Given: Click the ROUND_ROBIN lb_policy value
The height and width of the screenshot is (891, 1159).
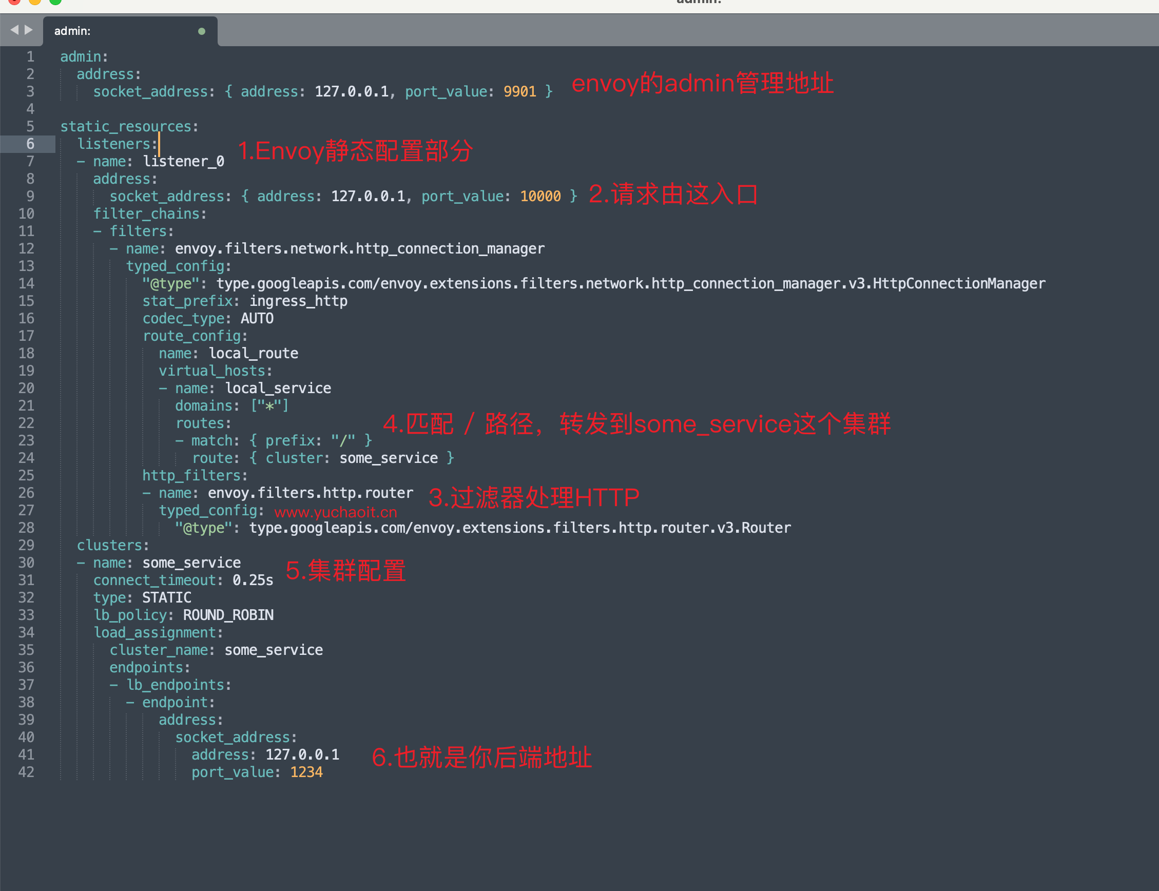Looking at the screenshot, I should [228, 615].
